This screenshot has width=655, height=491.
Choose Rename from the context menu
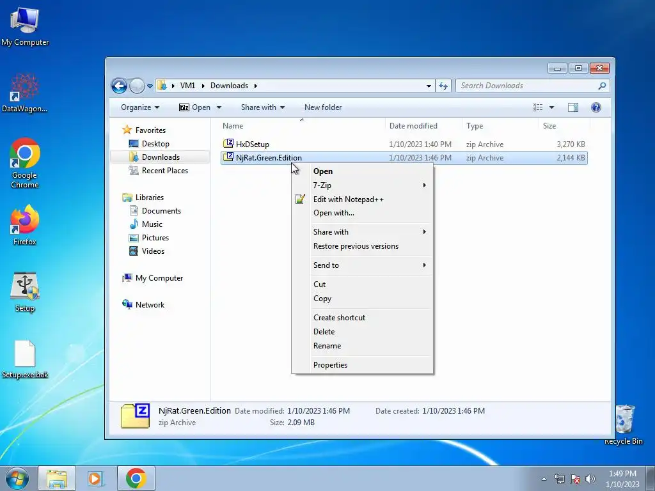pos(362,346)
